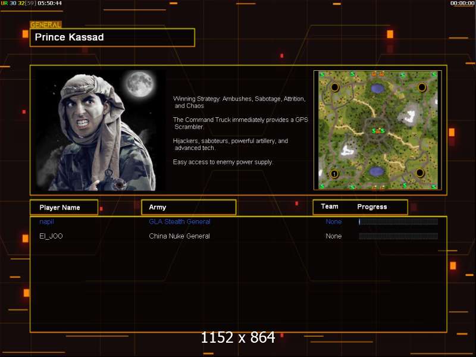
Task: Click the Team column header
Action: coord(330,206)
